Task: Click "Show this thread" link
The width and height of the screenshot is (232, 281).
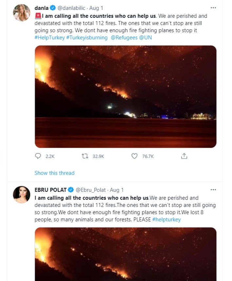Action: [54, 173]
